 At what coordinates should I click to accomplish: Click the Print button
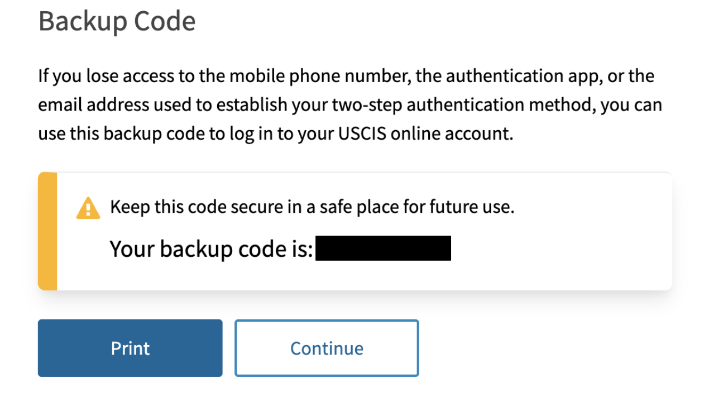[x=130, y=348]
